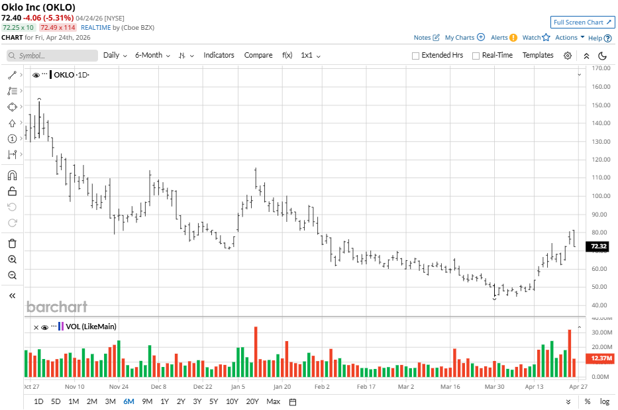Redo the chart action
The width and height of the screenshot is (618, 410).
click(x=12, y=223)
